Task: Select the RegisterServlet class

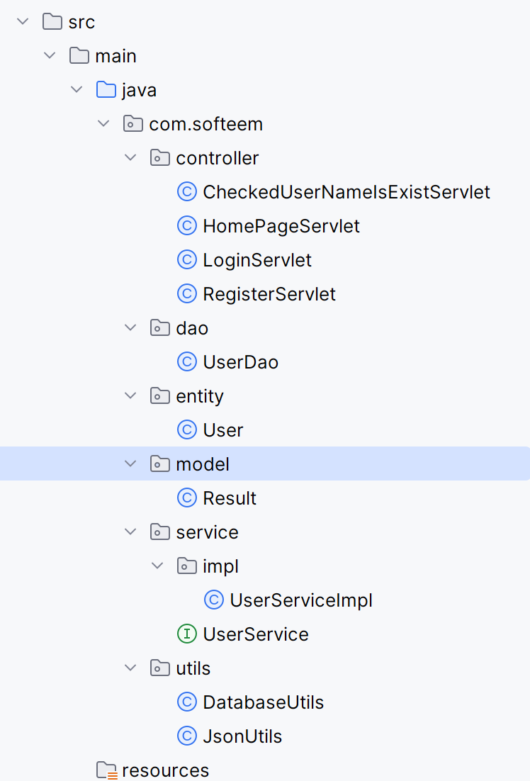Action: 269,293
